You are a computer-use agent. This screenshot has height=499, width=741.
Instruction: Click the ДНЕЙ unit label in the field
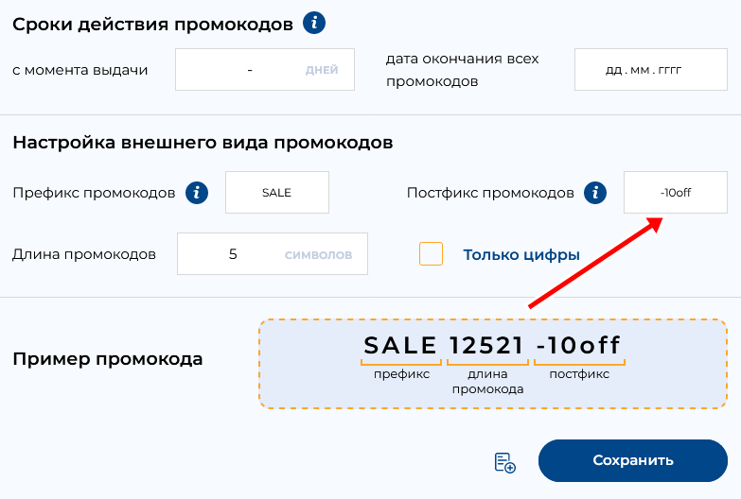tap(322, 70)
